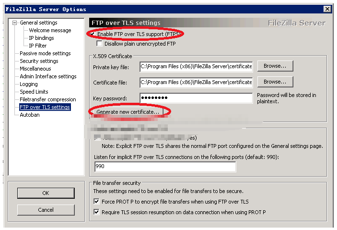Image resolution: width=337 pixels, height=230 pixels.
Task: Open the IP Filter settings page
Action: 38,46
